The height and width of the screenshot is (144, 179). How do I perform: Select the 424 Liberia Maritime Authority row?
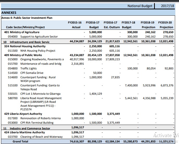[x=24, y=132]
